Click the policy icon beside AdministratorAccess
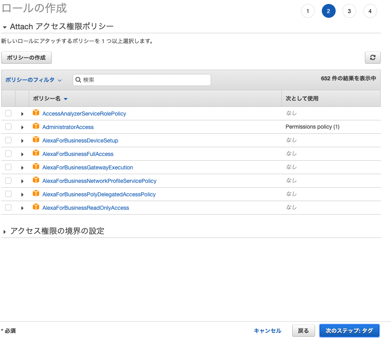Viewport: 391px width, 338px height. pyautogui.click(x=36, y=127)
